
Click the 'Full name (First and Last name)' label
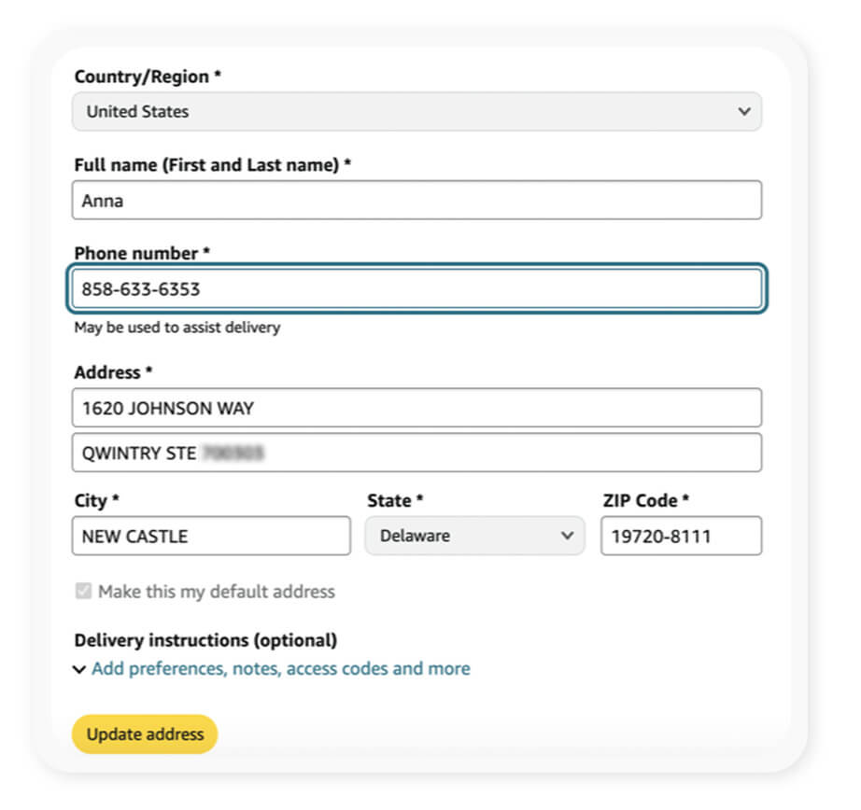coord(212,165)
